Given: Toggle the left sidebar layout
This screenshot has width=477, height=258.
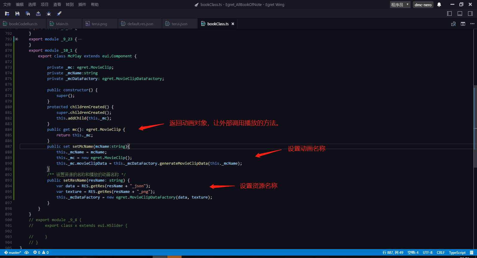Looking at the screenshot, I should pos(449,14).
